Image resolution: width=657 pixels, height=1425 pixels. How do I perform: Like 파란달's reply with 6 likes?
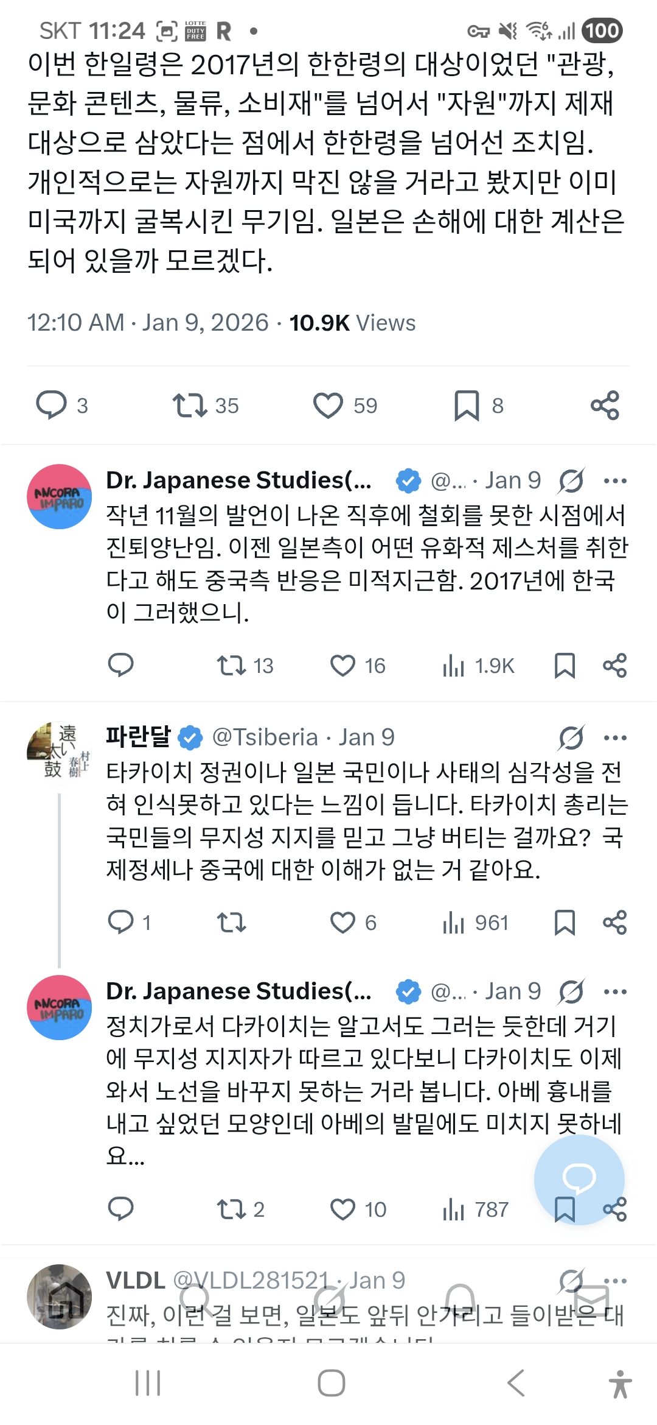342,923
